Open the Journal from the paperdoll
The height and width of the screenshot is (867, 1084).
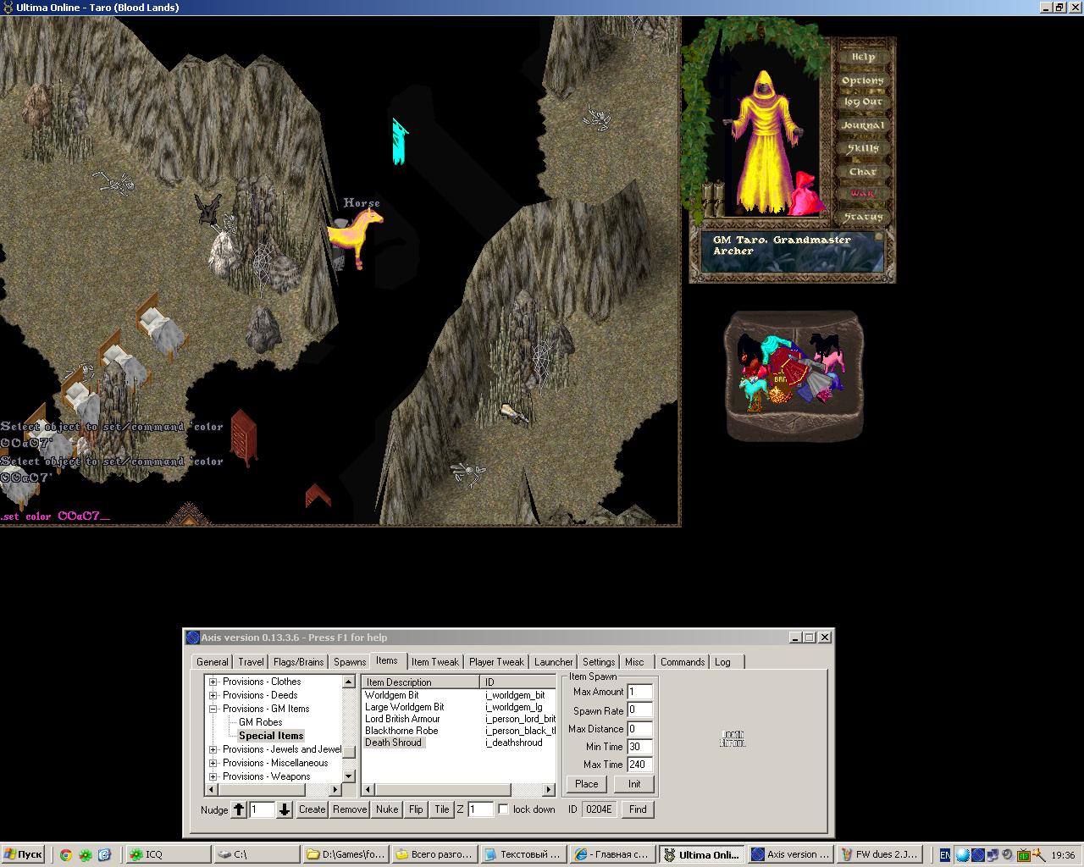[x=863, y=125]
